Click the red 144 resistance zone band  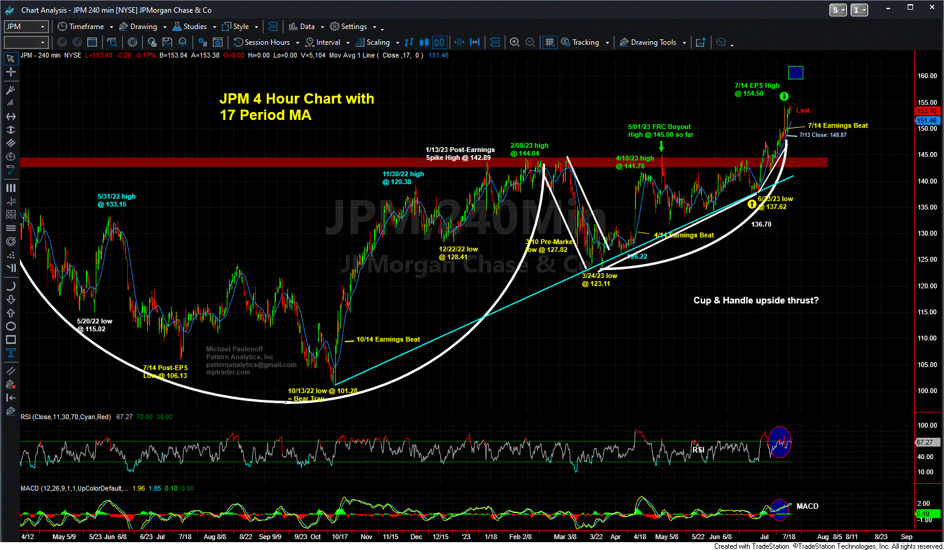tap(423, 162)
